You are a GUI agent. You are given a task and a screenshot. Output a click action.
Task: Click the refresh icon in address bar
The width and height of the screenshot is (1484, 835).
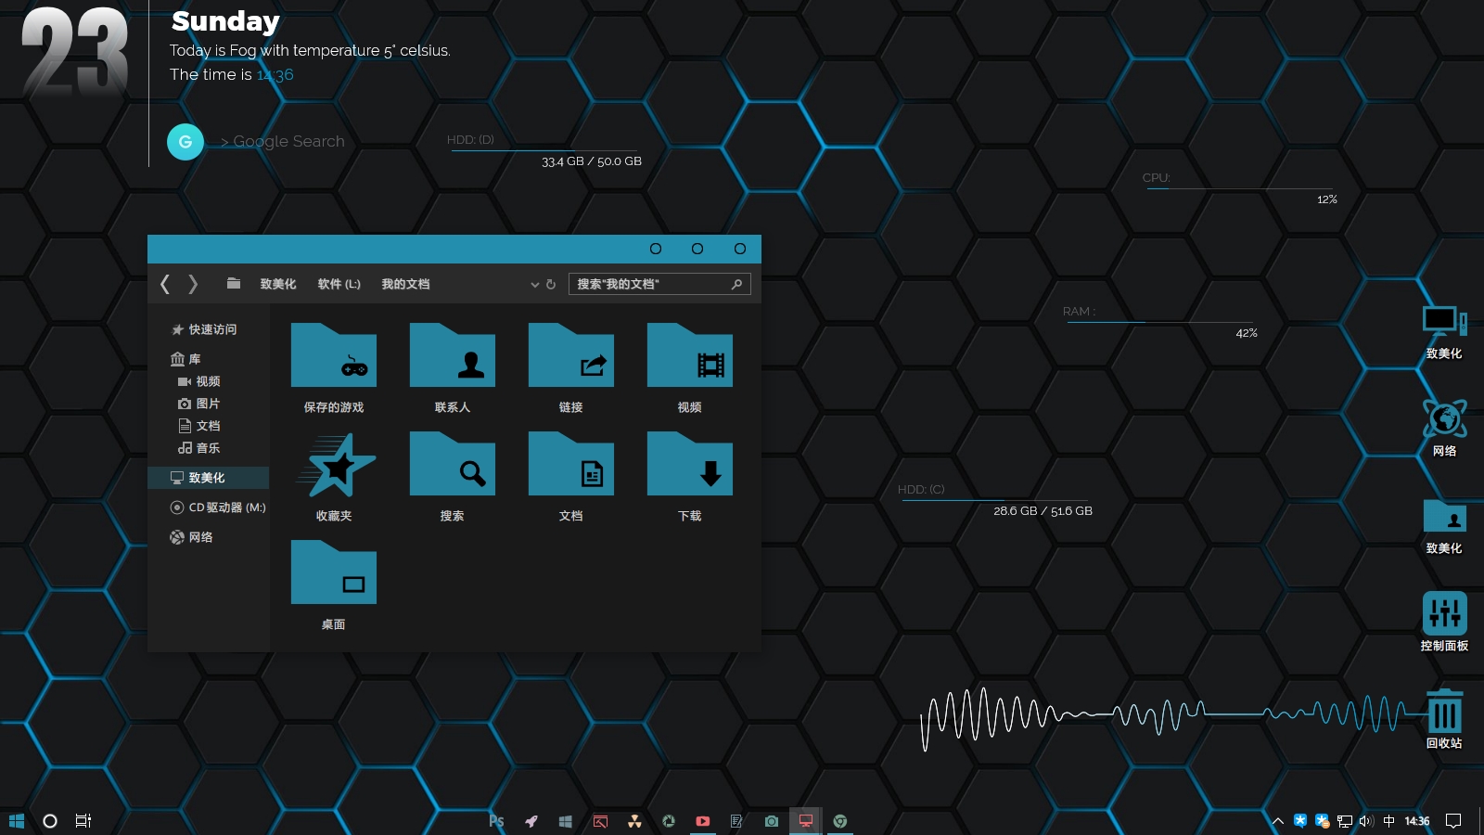point(551,285)
